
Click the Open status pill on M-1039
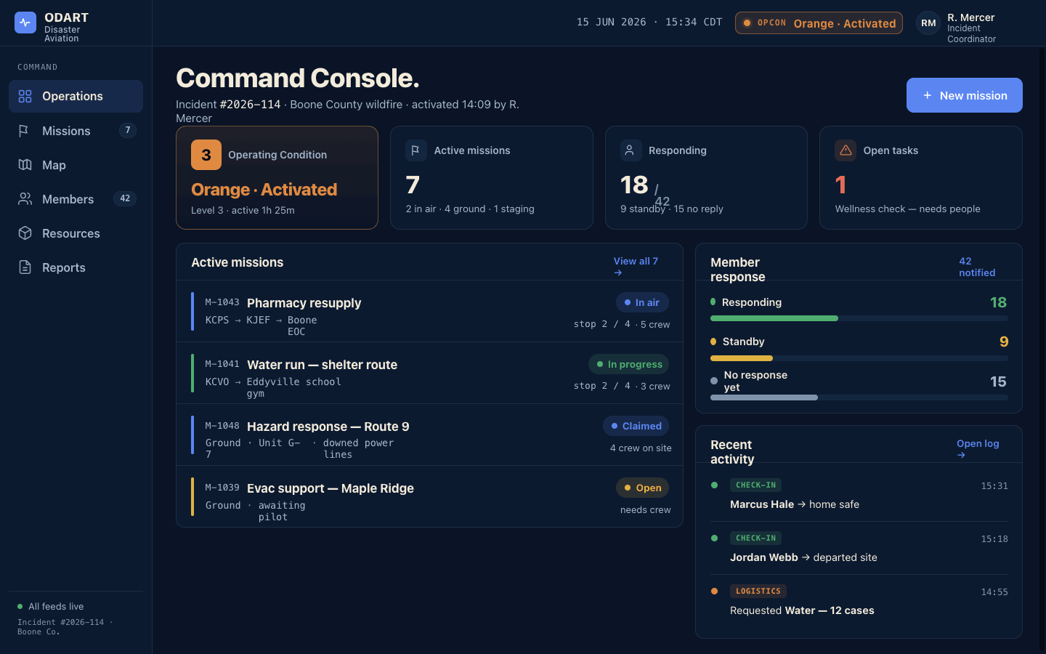(x=642, y=488)
